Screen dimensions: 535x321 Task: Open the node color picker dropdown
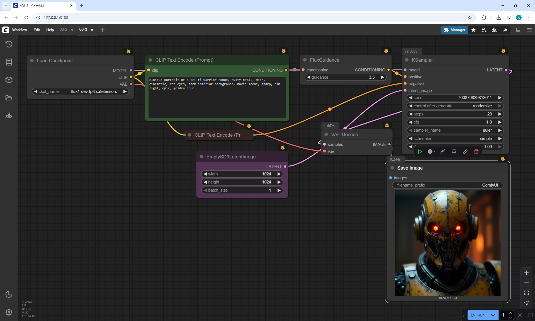432,151
